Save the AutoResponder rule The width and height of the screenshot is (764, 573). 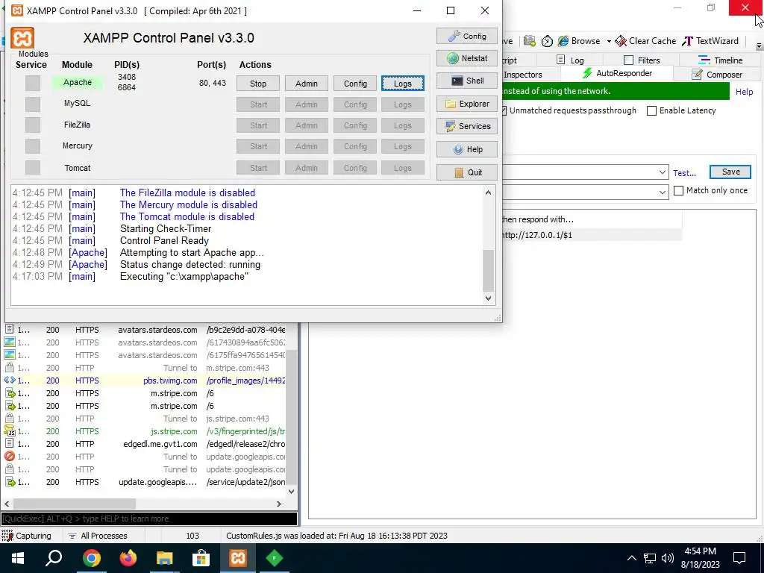(730, 172)
